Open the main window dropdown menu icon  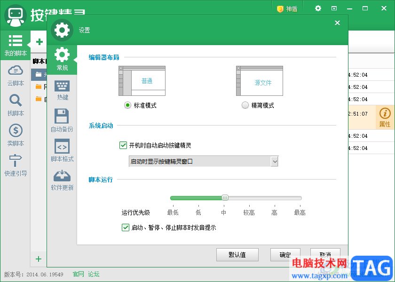(334, 8)
